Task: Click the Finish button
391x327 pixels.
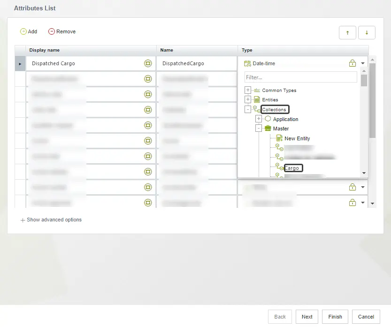Action: pyautogui.click(x=335, y=317)
